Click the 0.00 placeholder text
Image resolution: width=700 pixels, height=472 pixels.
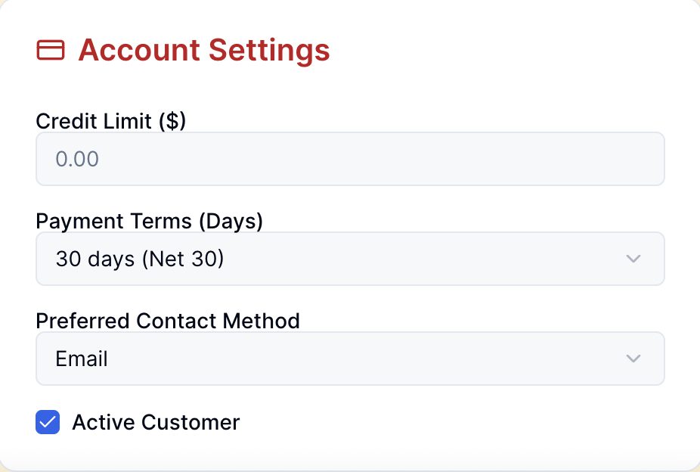pyautogui.click(x=77, y=160)
